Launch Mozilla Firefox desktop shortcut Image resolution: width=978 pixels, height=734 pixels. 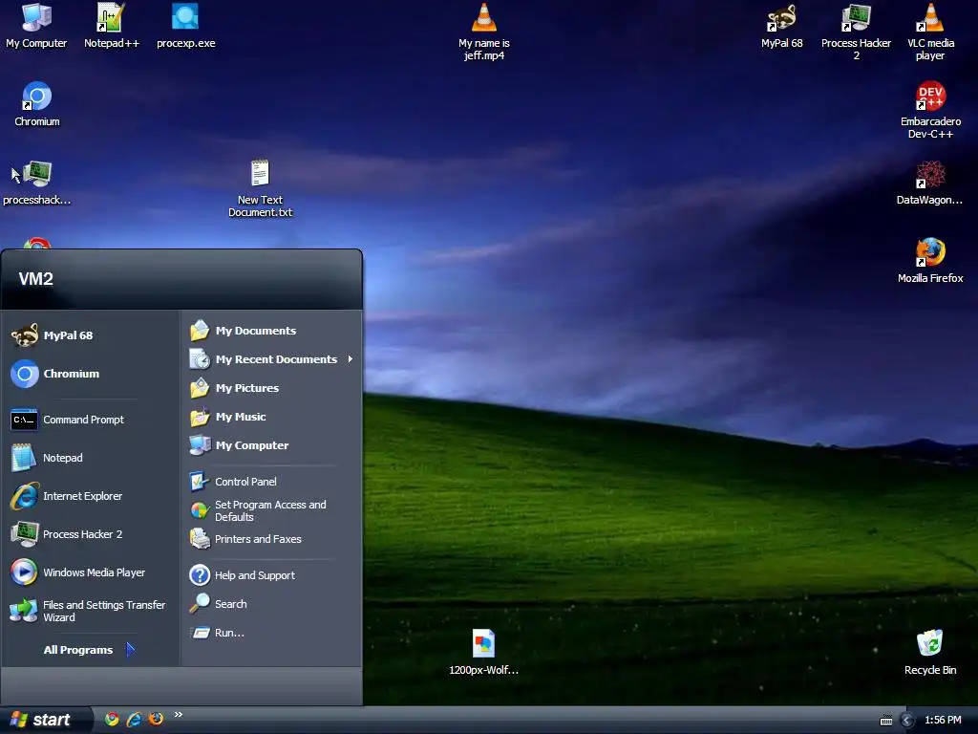(930, 260)
